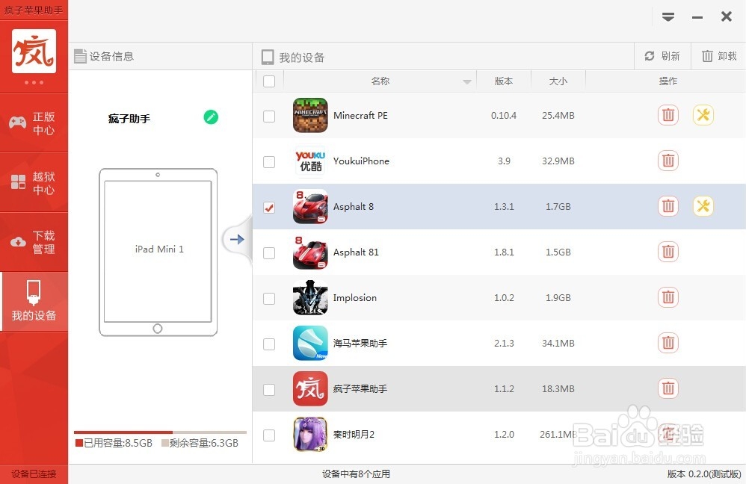746x484 pixels.
Task: Click the 卸载 uninstall button
Action: (717, 55)
